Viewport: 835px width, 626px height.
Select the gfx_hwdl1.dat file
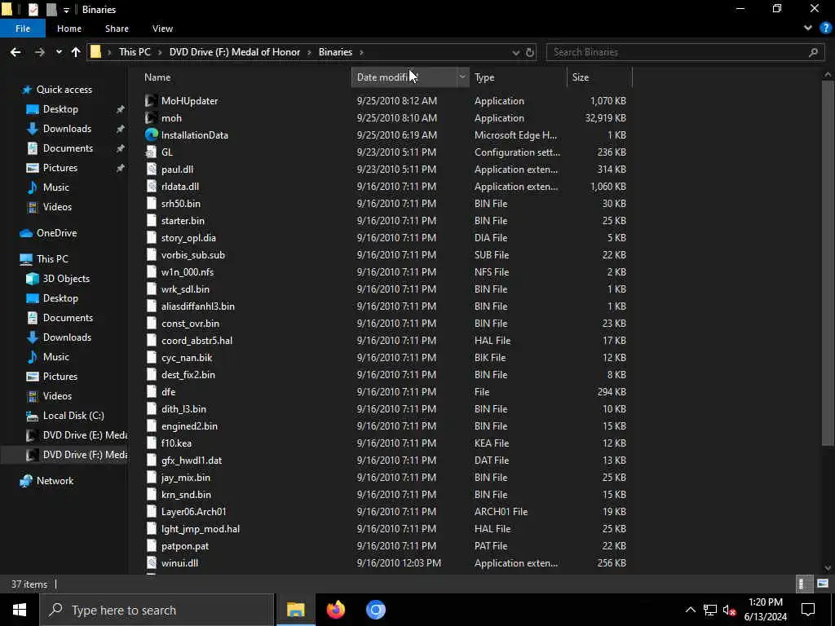[191, 461]
